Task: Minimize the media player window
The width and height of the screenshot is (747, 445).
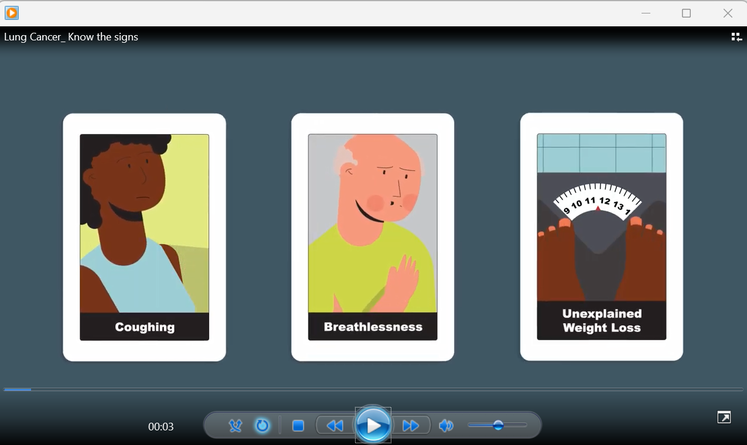Action: [x=646, y=13]
